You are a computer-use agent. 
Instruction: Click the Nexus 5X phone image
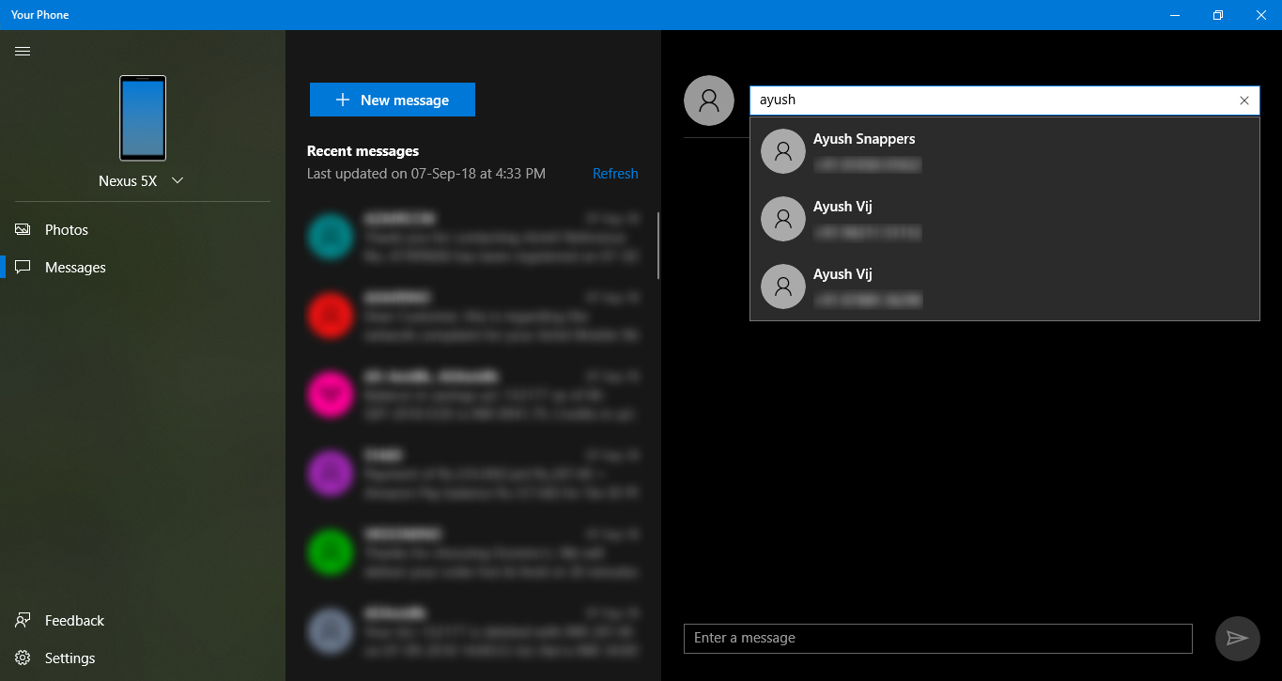click(143, 118)
